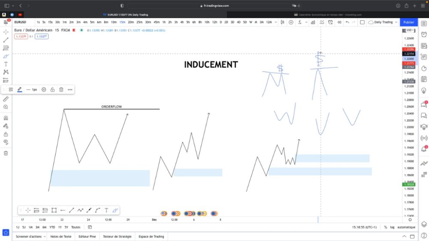This screenshot has width=429, height=241.
Task: Expand the timeframe list dropdown arrow
Action: coord(275,22)
